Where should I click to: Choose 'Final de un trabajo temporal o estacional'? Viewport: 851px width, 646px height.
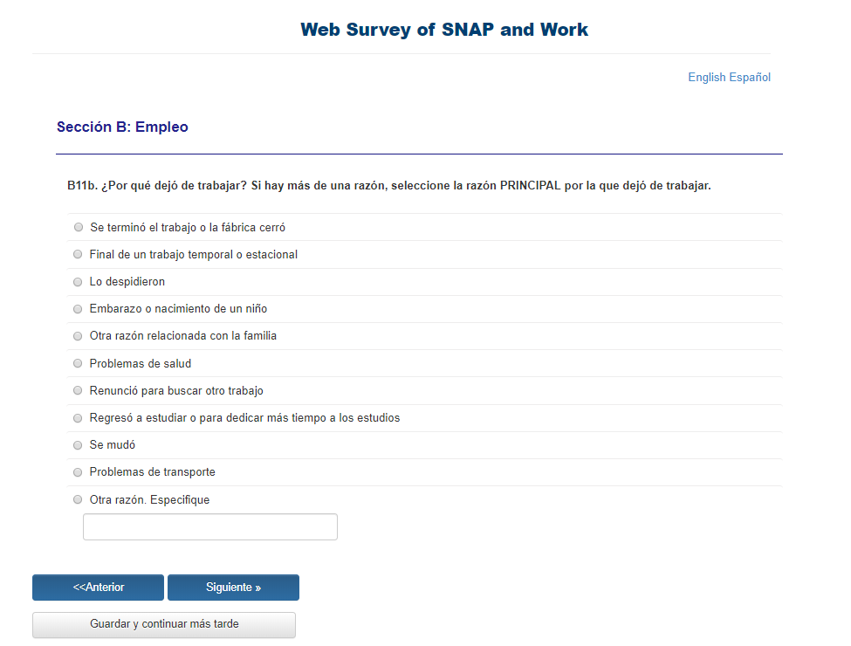[x=78, y=255]
